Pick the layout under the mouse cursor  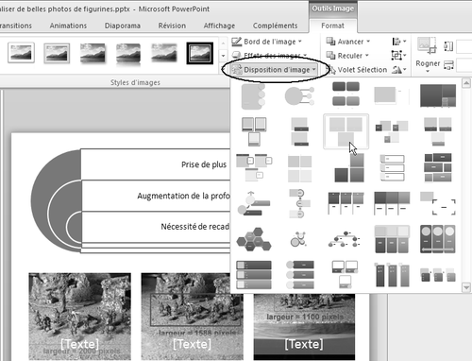tap(346, 131)
